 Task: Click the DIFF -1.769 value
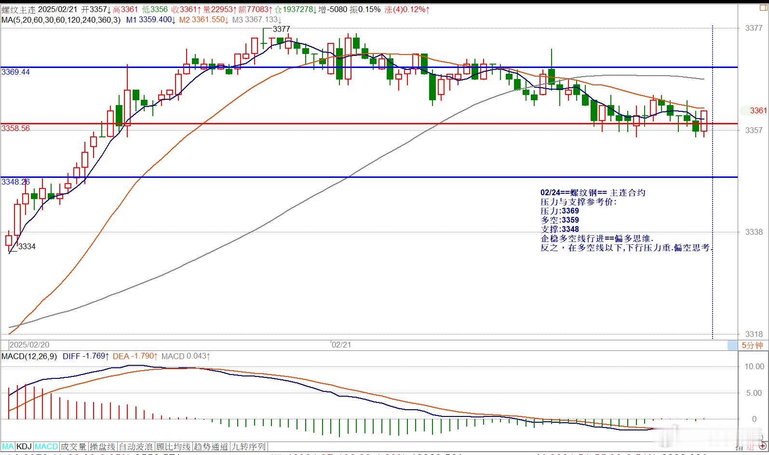click(x=86, y=356)
